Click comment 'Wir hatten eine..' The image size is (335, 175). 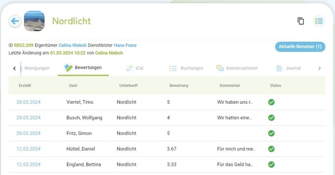coord(234,118)
